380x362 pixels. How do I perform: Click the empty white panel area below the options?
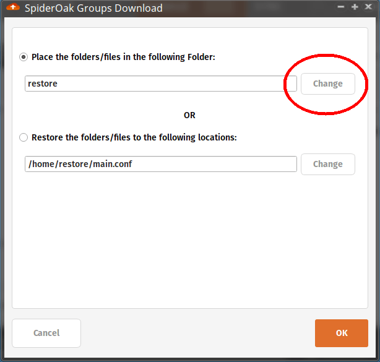(x=189, y=241)
